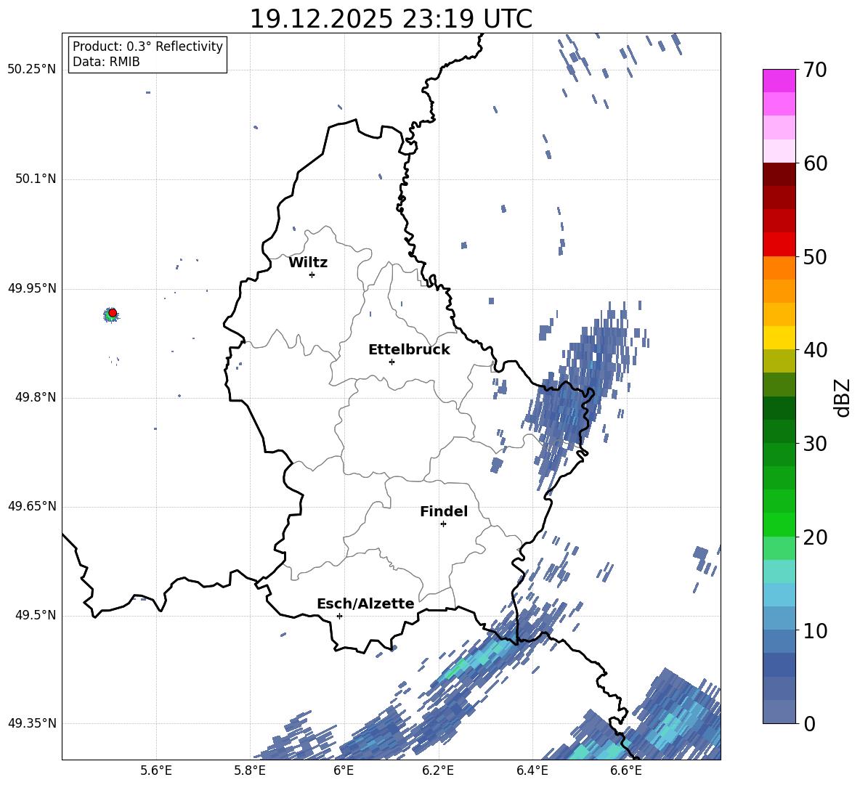
Task: Click the colorbar tick label 30
Action: pyautogui.click(x=815, y=444)
